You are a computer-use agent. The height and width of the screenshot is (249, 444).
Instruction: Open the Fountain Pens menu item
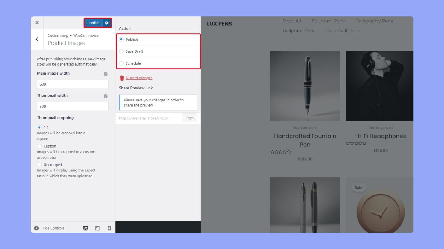(328, 21)
